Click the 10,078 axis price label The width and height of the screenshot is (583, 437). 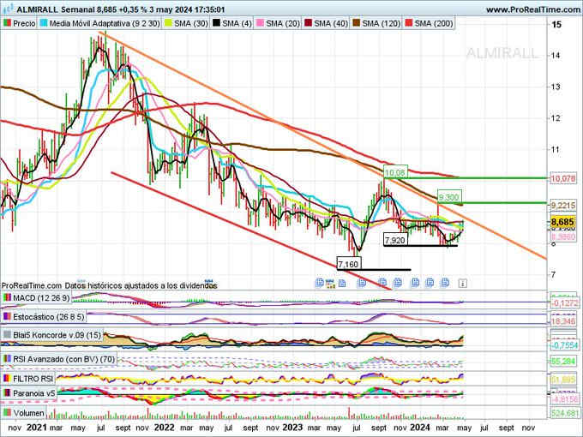tap(563, 179)
